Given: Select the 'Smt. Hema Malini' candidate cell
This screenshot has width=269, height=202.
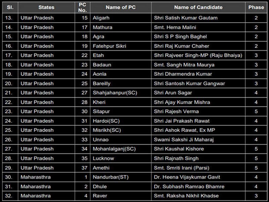Looking at the screenshot, I should click(x=175, y=27).
